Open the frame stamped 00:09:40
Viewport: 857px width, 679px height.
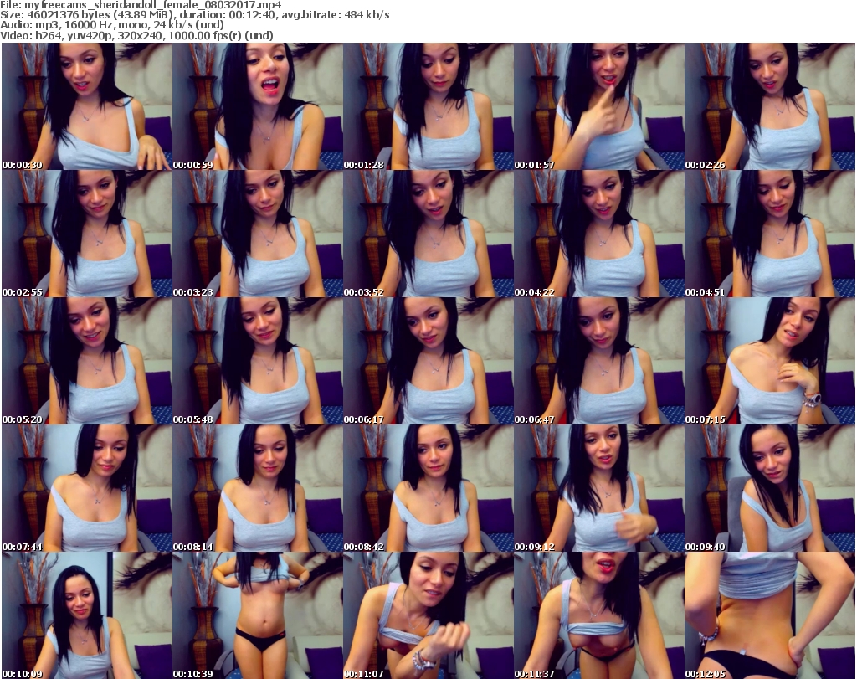pyautogui.click(x=770, y=488)
